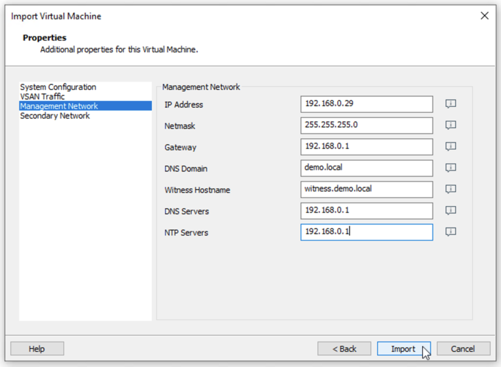Close the Import Virtual Machine dialog
This screenshot has height=367, width=501.
[484, 16]
